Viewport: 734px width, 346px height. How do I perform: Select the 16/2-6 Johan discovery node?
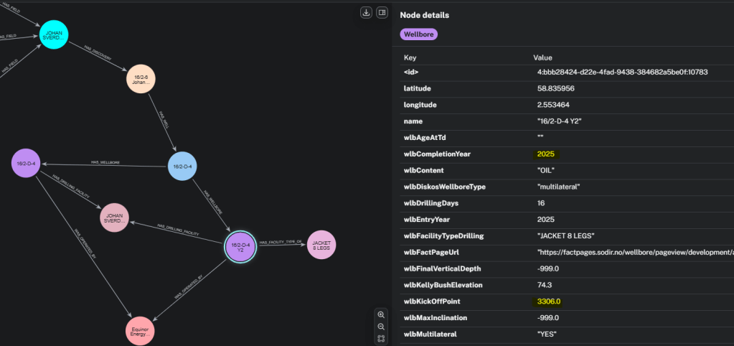click(x=141, y=79)
